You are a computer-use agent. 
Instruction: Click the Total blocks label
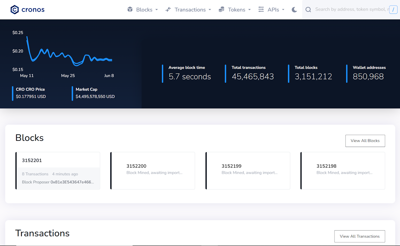306,68
